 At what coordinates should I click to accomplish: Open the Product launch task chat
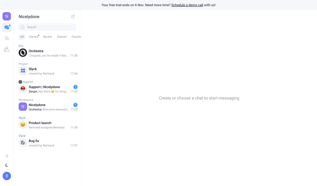pos(48,125)
